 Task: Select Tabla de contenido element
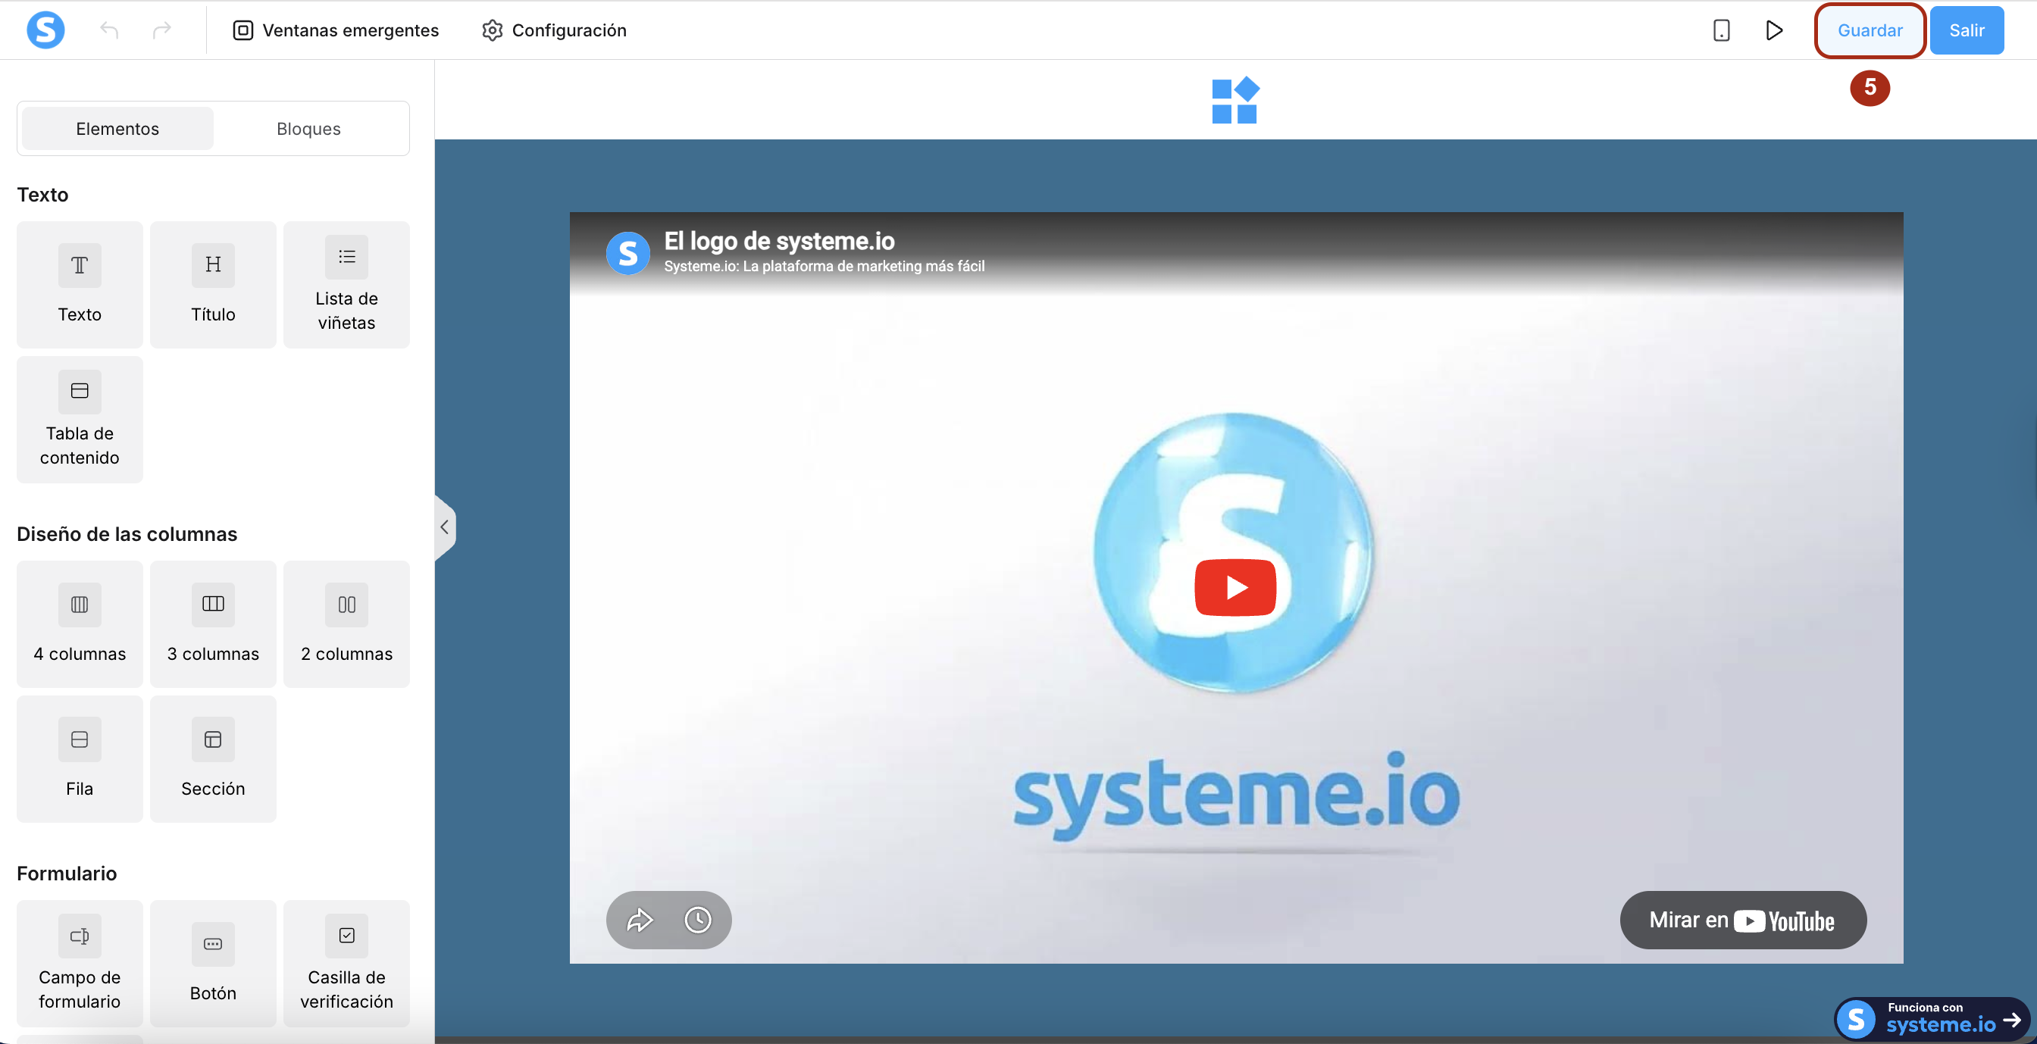pyautogui.click(x=79, y=419)
